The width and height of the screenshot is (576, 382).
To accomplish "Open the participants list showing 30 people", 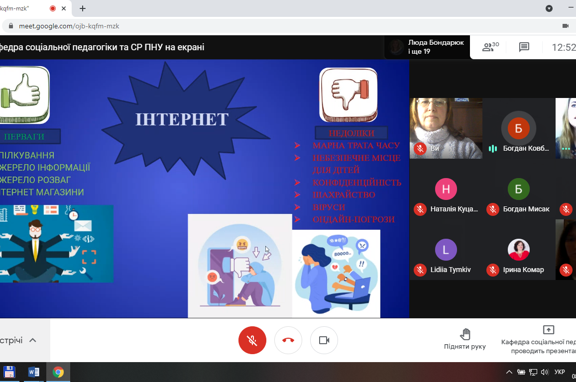I will point(490,47).
